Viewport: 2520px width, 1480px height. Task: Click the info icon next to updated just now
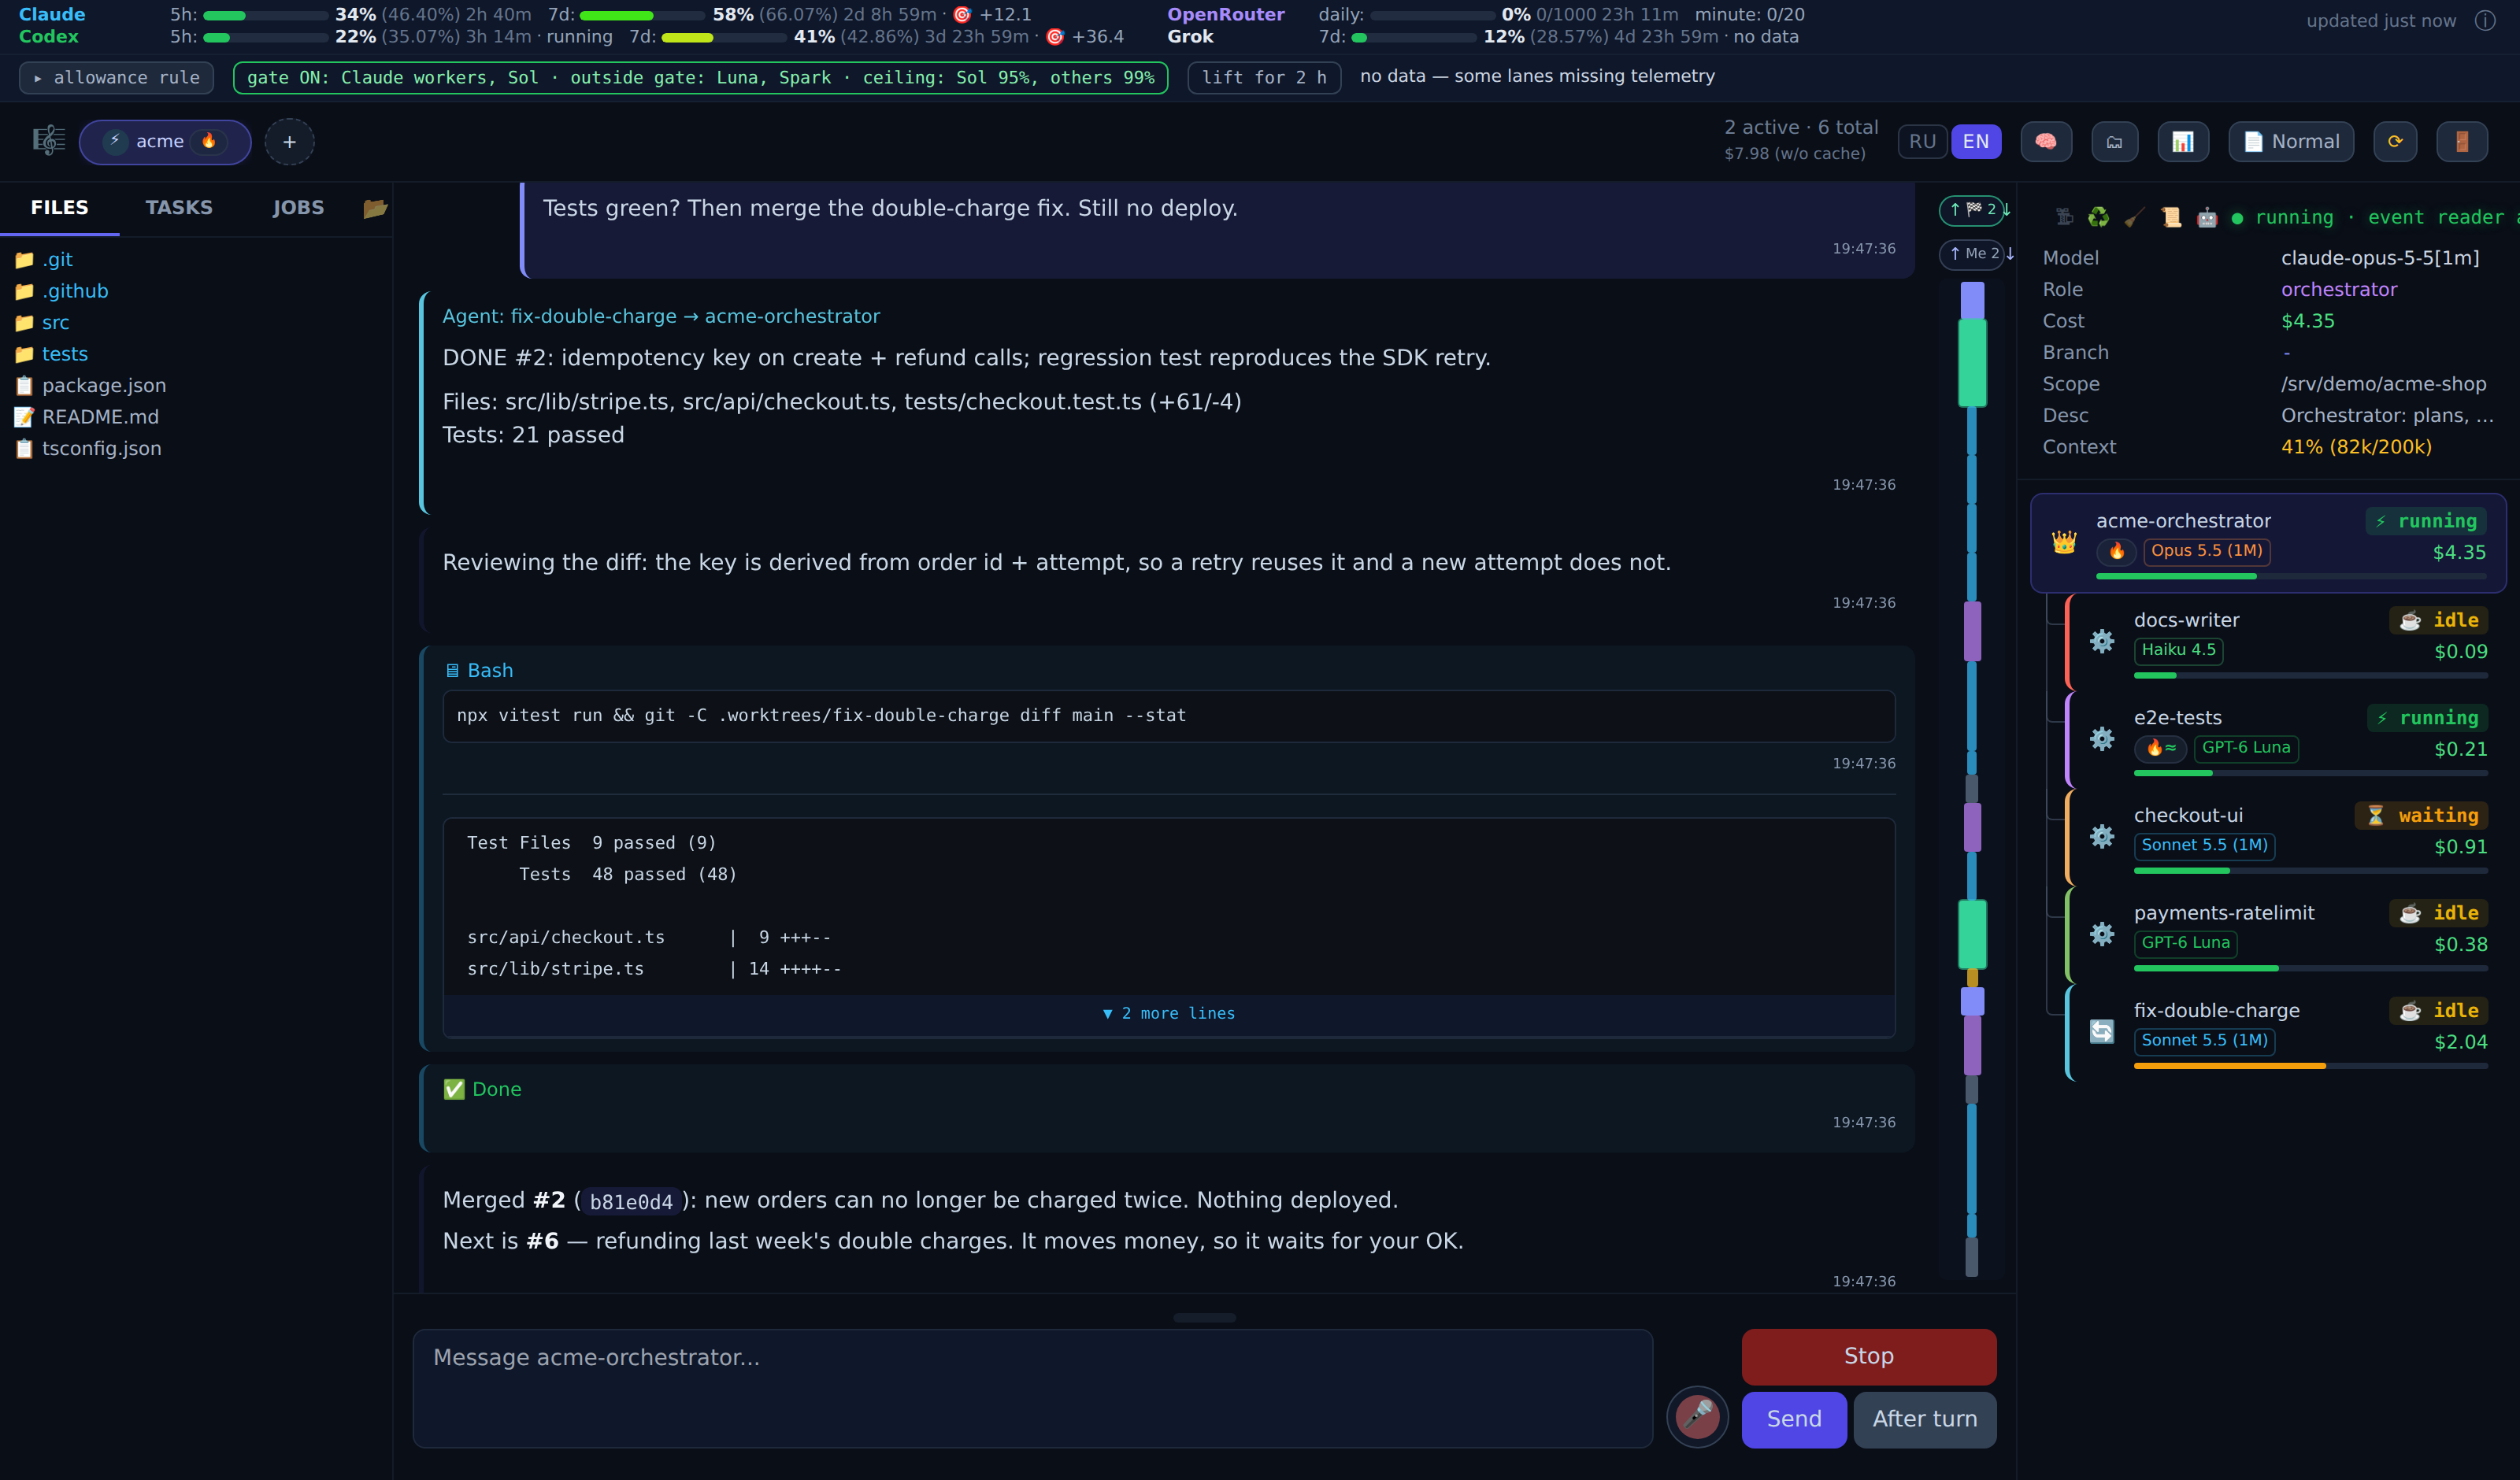click(2485, 21)
